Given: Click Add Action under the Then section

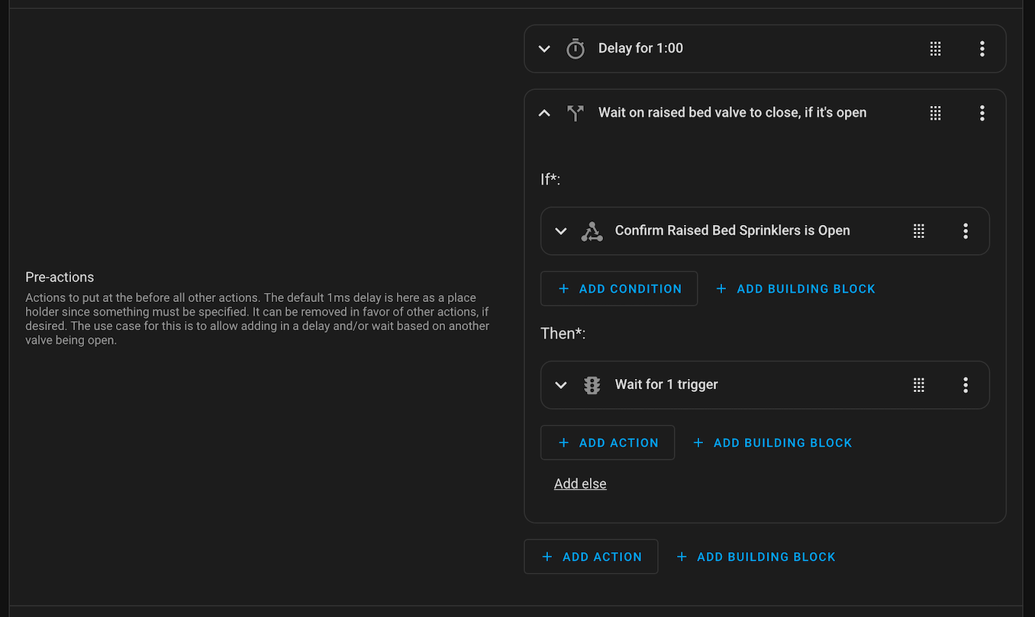Looking at the screenshot, I should point(608,443).
